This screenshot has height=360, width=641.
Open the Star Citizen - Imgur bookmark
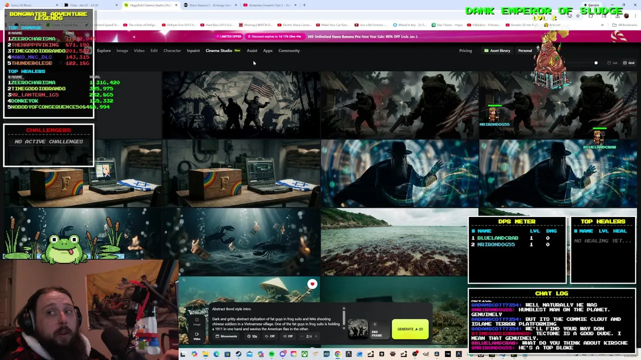click(x=446, y=25)
